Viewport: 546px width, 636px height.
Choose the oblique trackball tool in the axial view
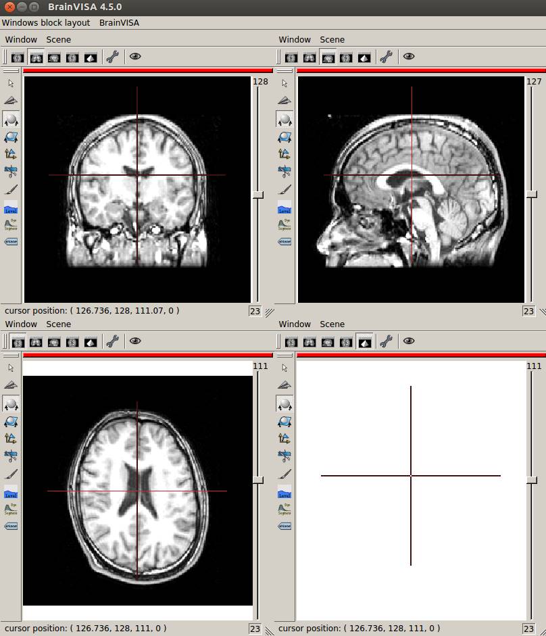(x=11, y=421)
